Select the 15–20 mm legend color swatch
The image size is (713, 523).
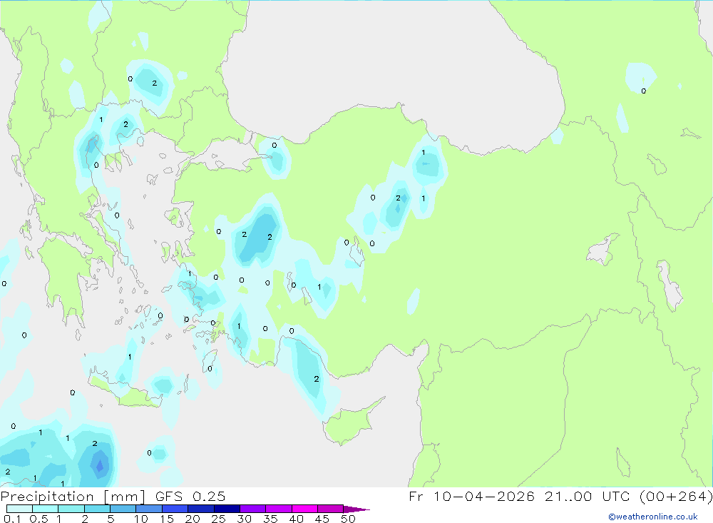point(175,509)
